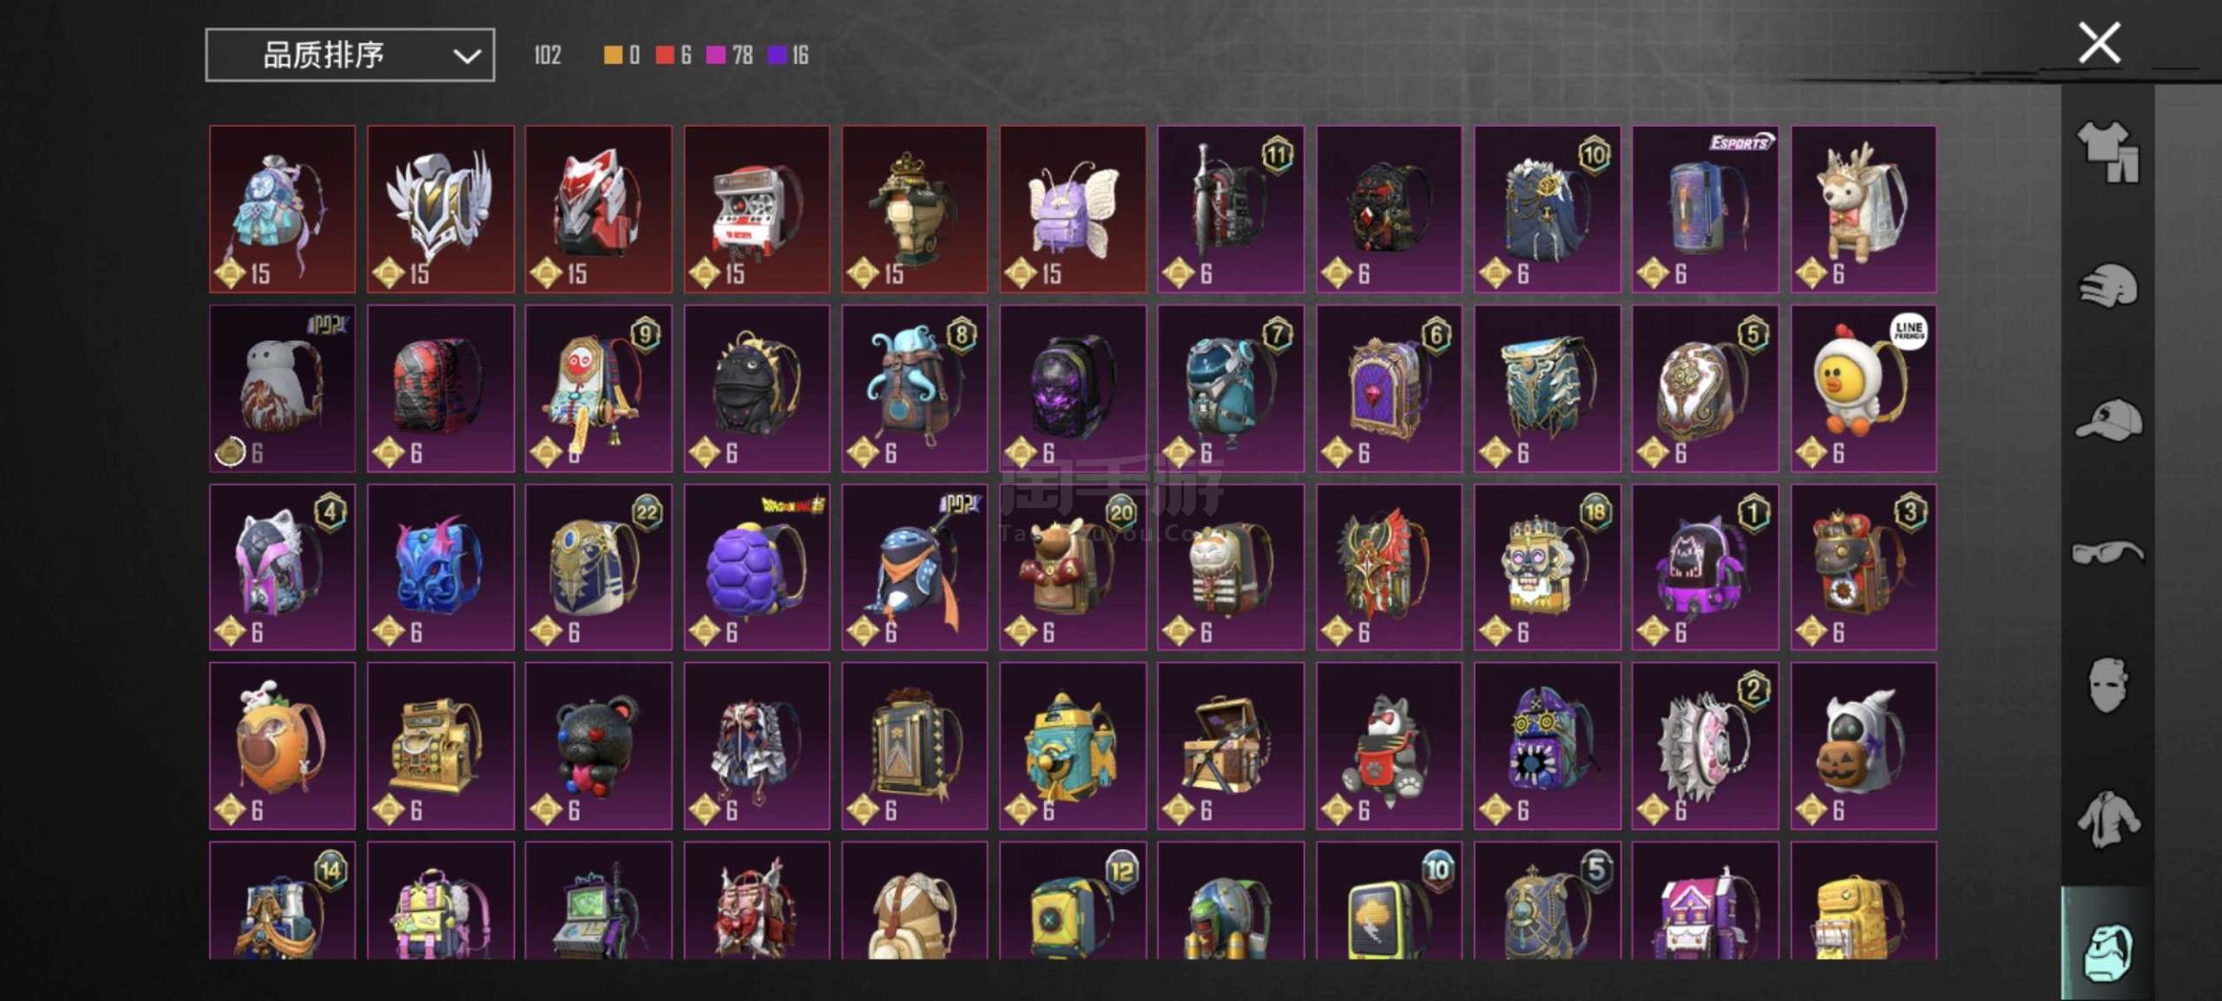
Task: Open the cap headwear category
Action: (x=2107, y=419)
